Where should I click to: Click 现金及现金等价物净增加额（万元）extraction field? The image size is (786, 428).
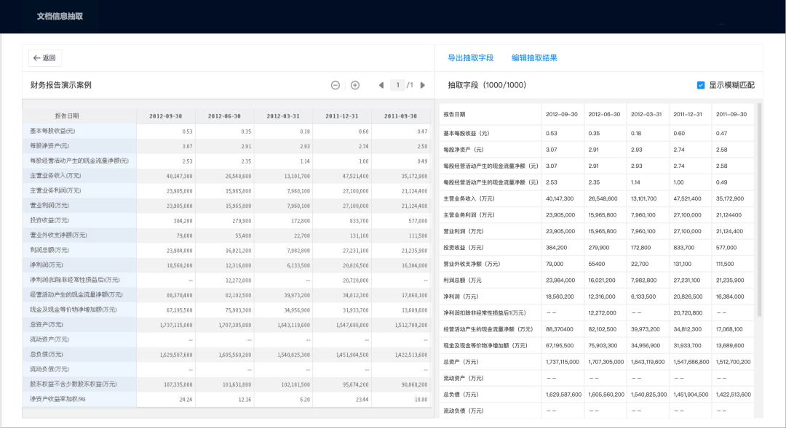[485, 345]
